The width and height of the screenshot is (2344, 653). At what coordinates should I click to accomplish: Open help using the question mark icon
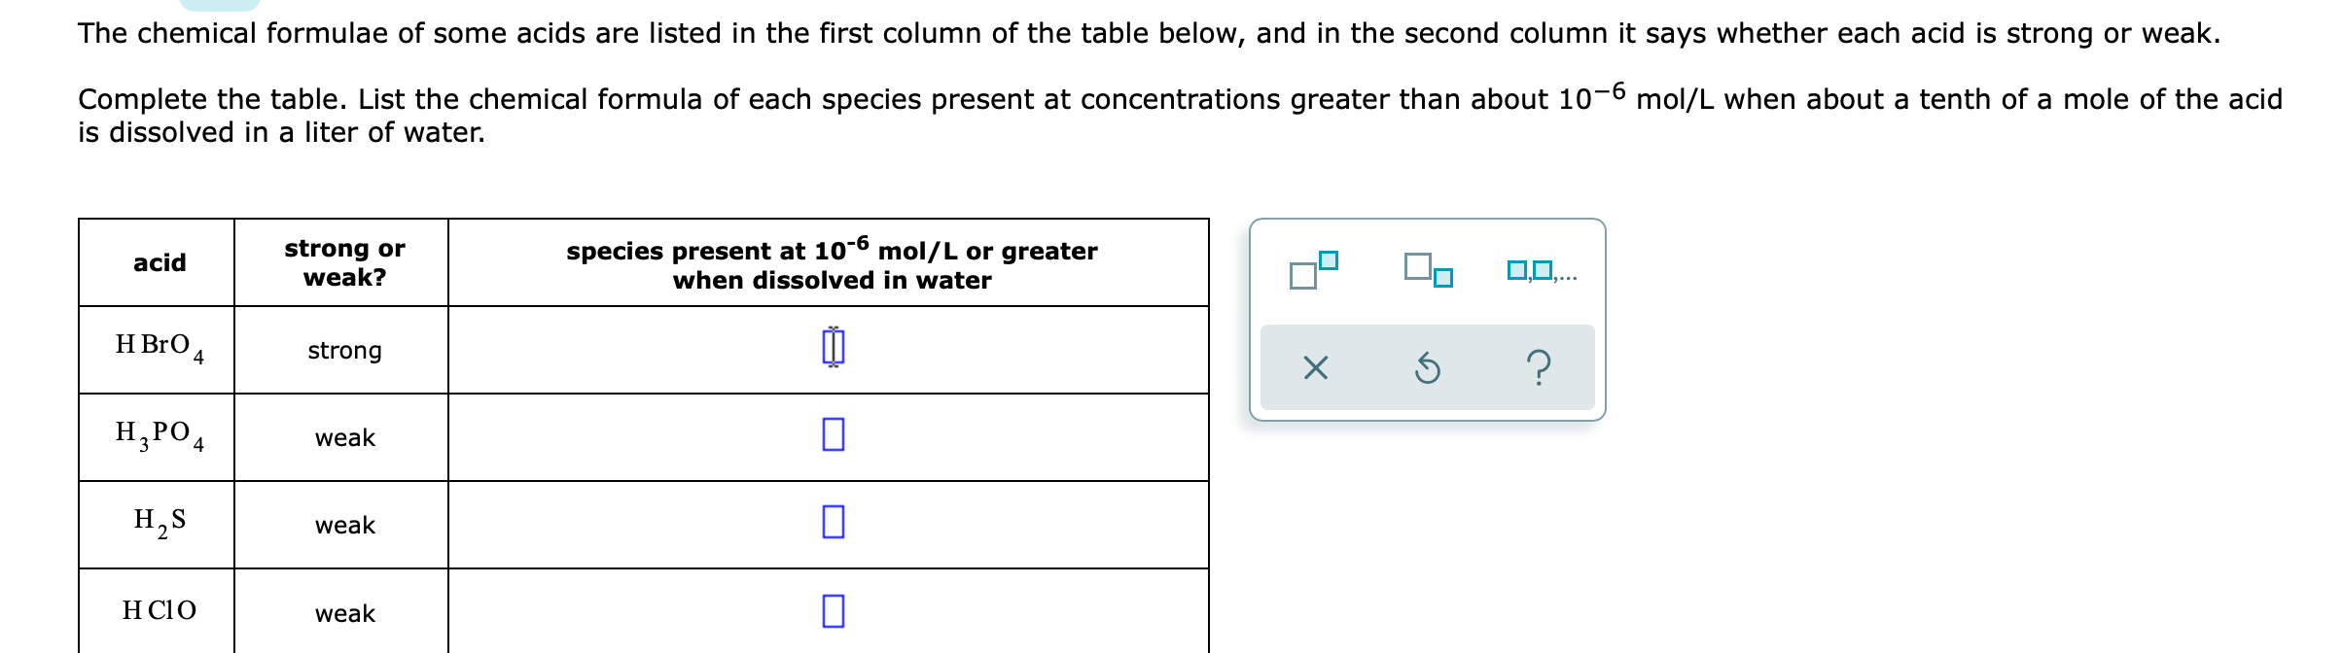(1539, 367)
